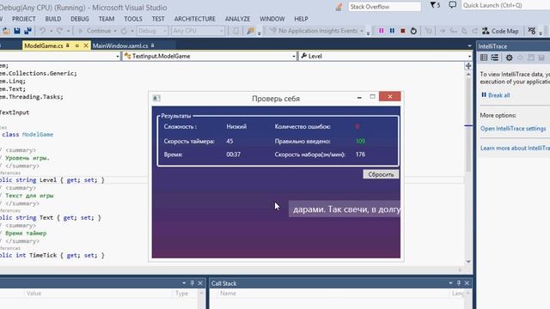Click the split editor plus icon
Image resolution: width=550 pixels, height=309 pixels.
click(468, 66)
